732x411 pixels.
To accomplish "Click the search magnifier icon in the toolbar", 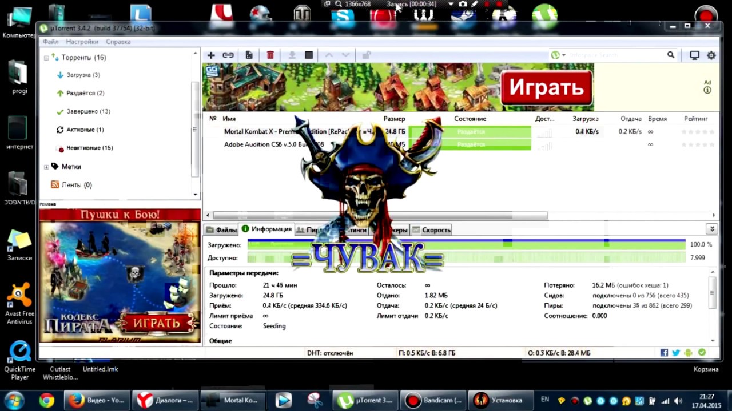I will click(671, 55).
